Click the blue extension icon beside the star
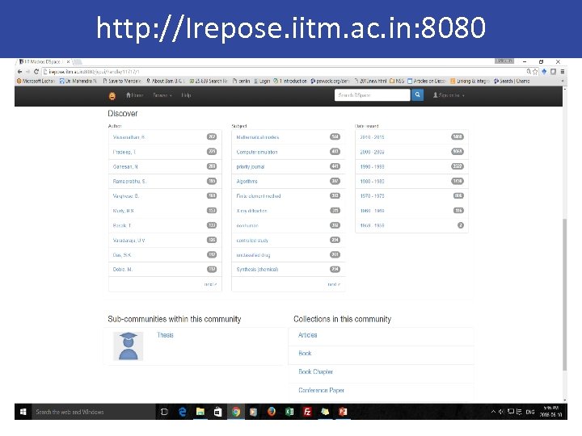 (544, 72)
